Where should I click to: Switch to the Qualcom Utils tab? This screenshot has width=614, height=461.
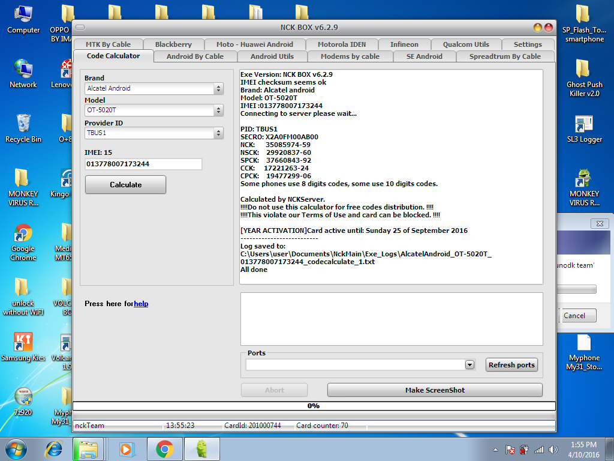point(466,44)
